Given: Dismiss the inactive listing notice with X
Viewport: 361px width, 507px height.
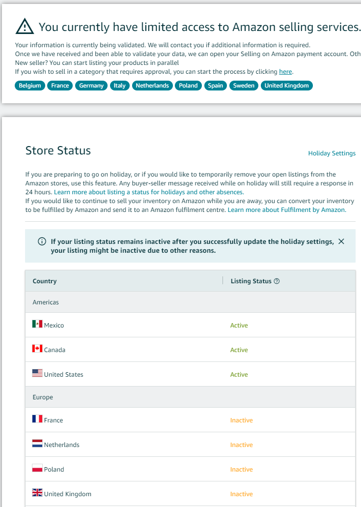Looking at the screenshot, I should click(341, 241).
